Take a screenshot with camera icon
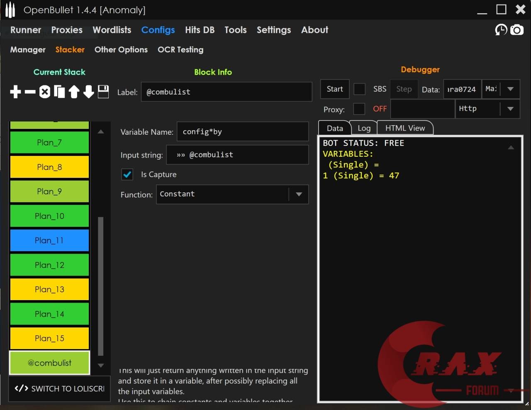Viewport: 531px width, 410px height. point(517,30)
